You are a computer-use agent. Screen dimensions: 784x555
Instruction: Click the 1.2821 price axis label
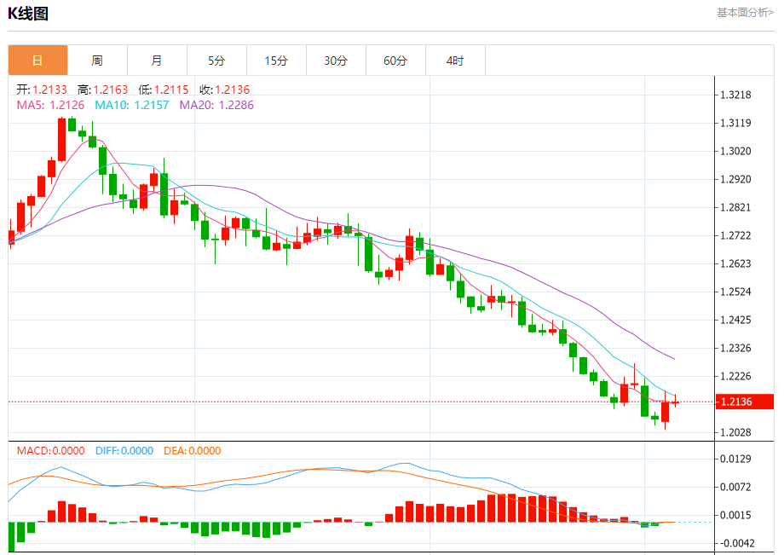pyautogui.click(x=735, y=207)
